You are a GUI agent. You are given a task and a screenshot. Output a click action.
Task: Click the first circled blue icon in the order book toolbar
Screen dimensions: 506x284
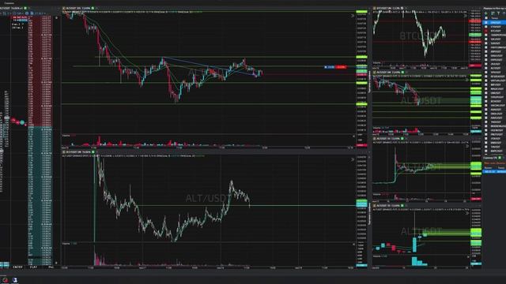click(27, 13)
